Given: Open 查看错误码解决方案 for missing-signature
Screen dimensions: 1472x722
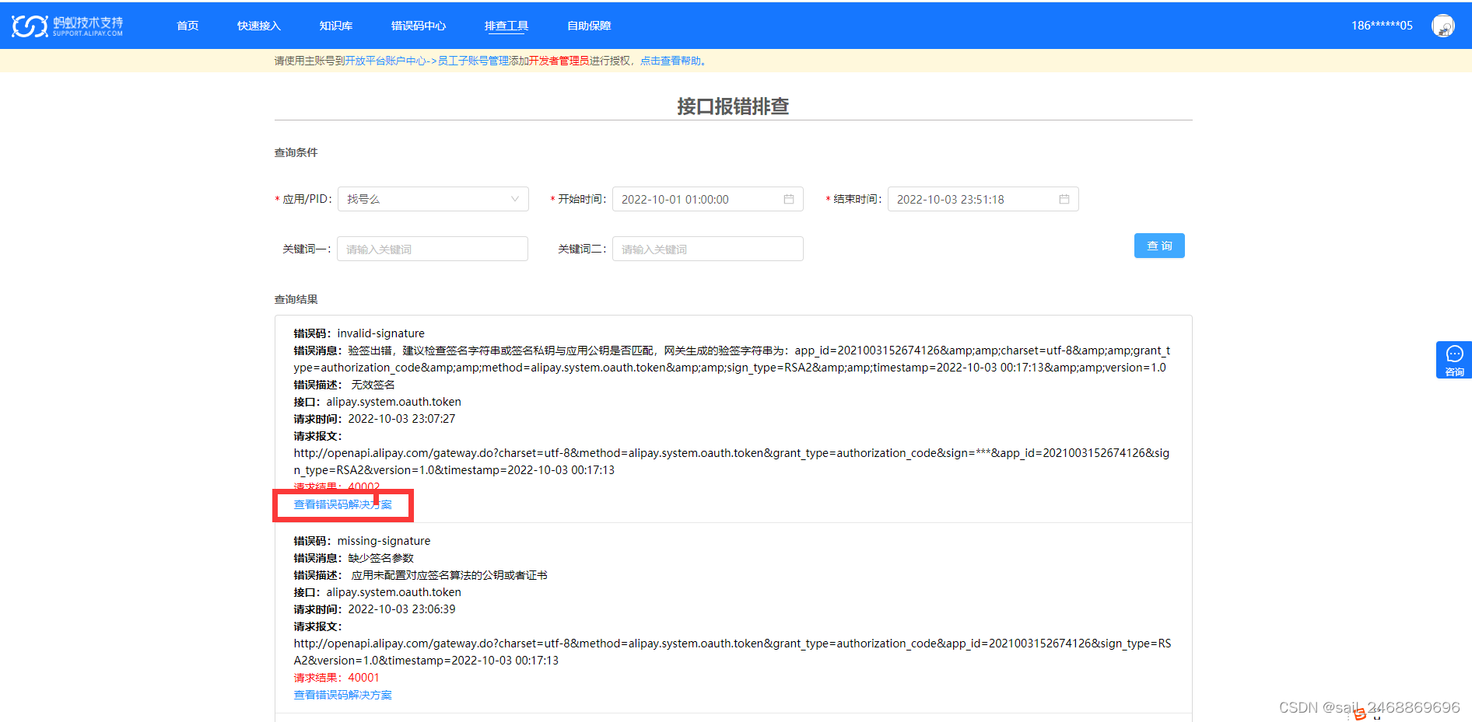Looking at the screenshot, I should [x=343, y=695].
